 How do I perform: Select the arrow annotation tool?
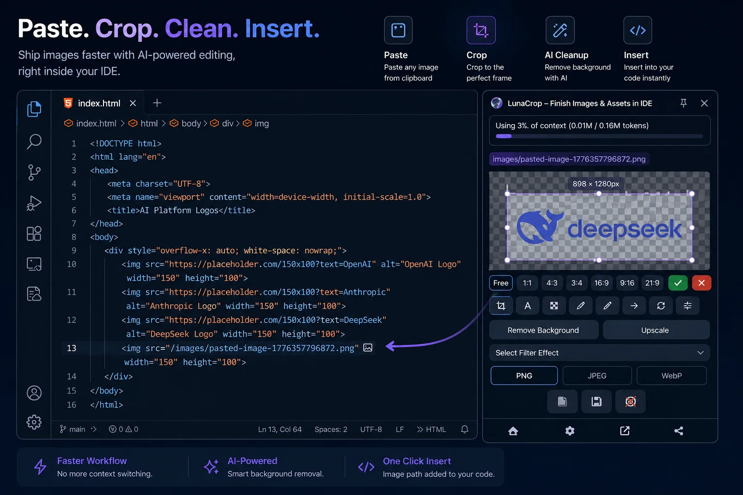tap(634, 306)
